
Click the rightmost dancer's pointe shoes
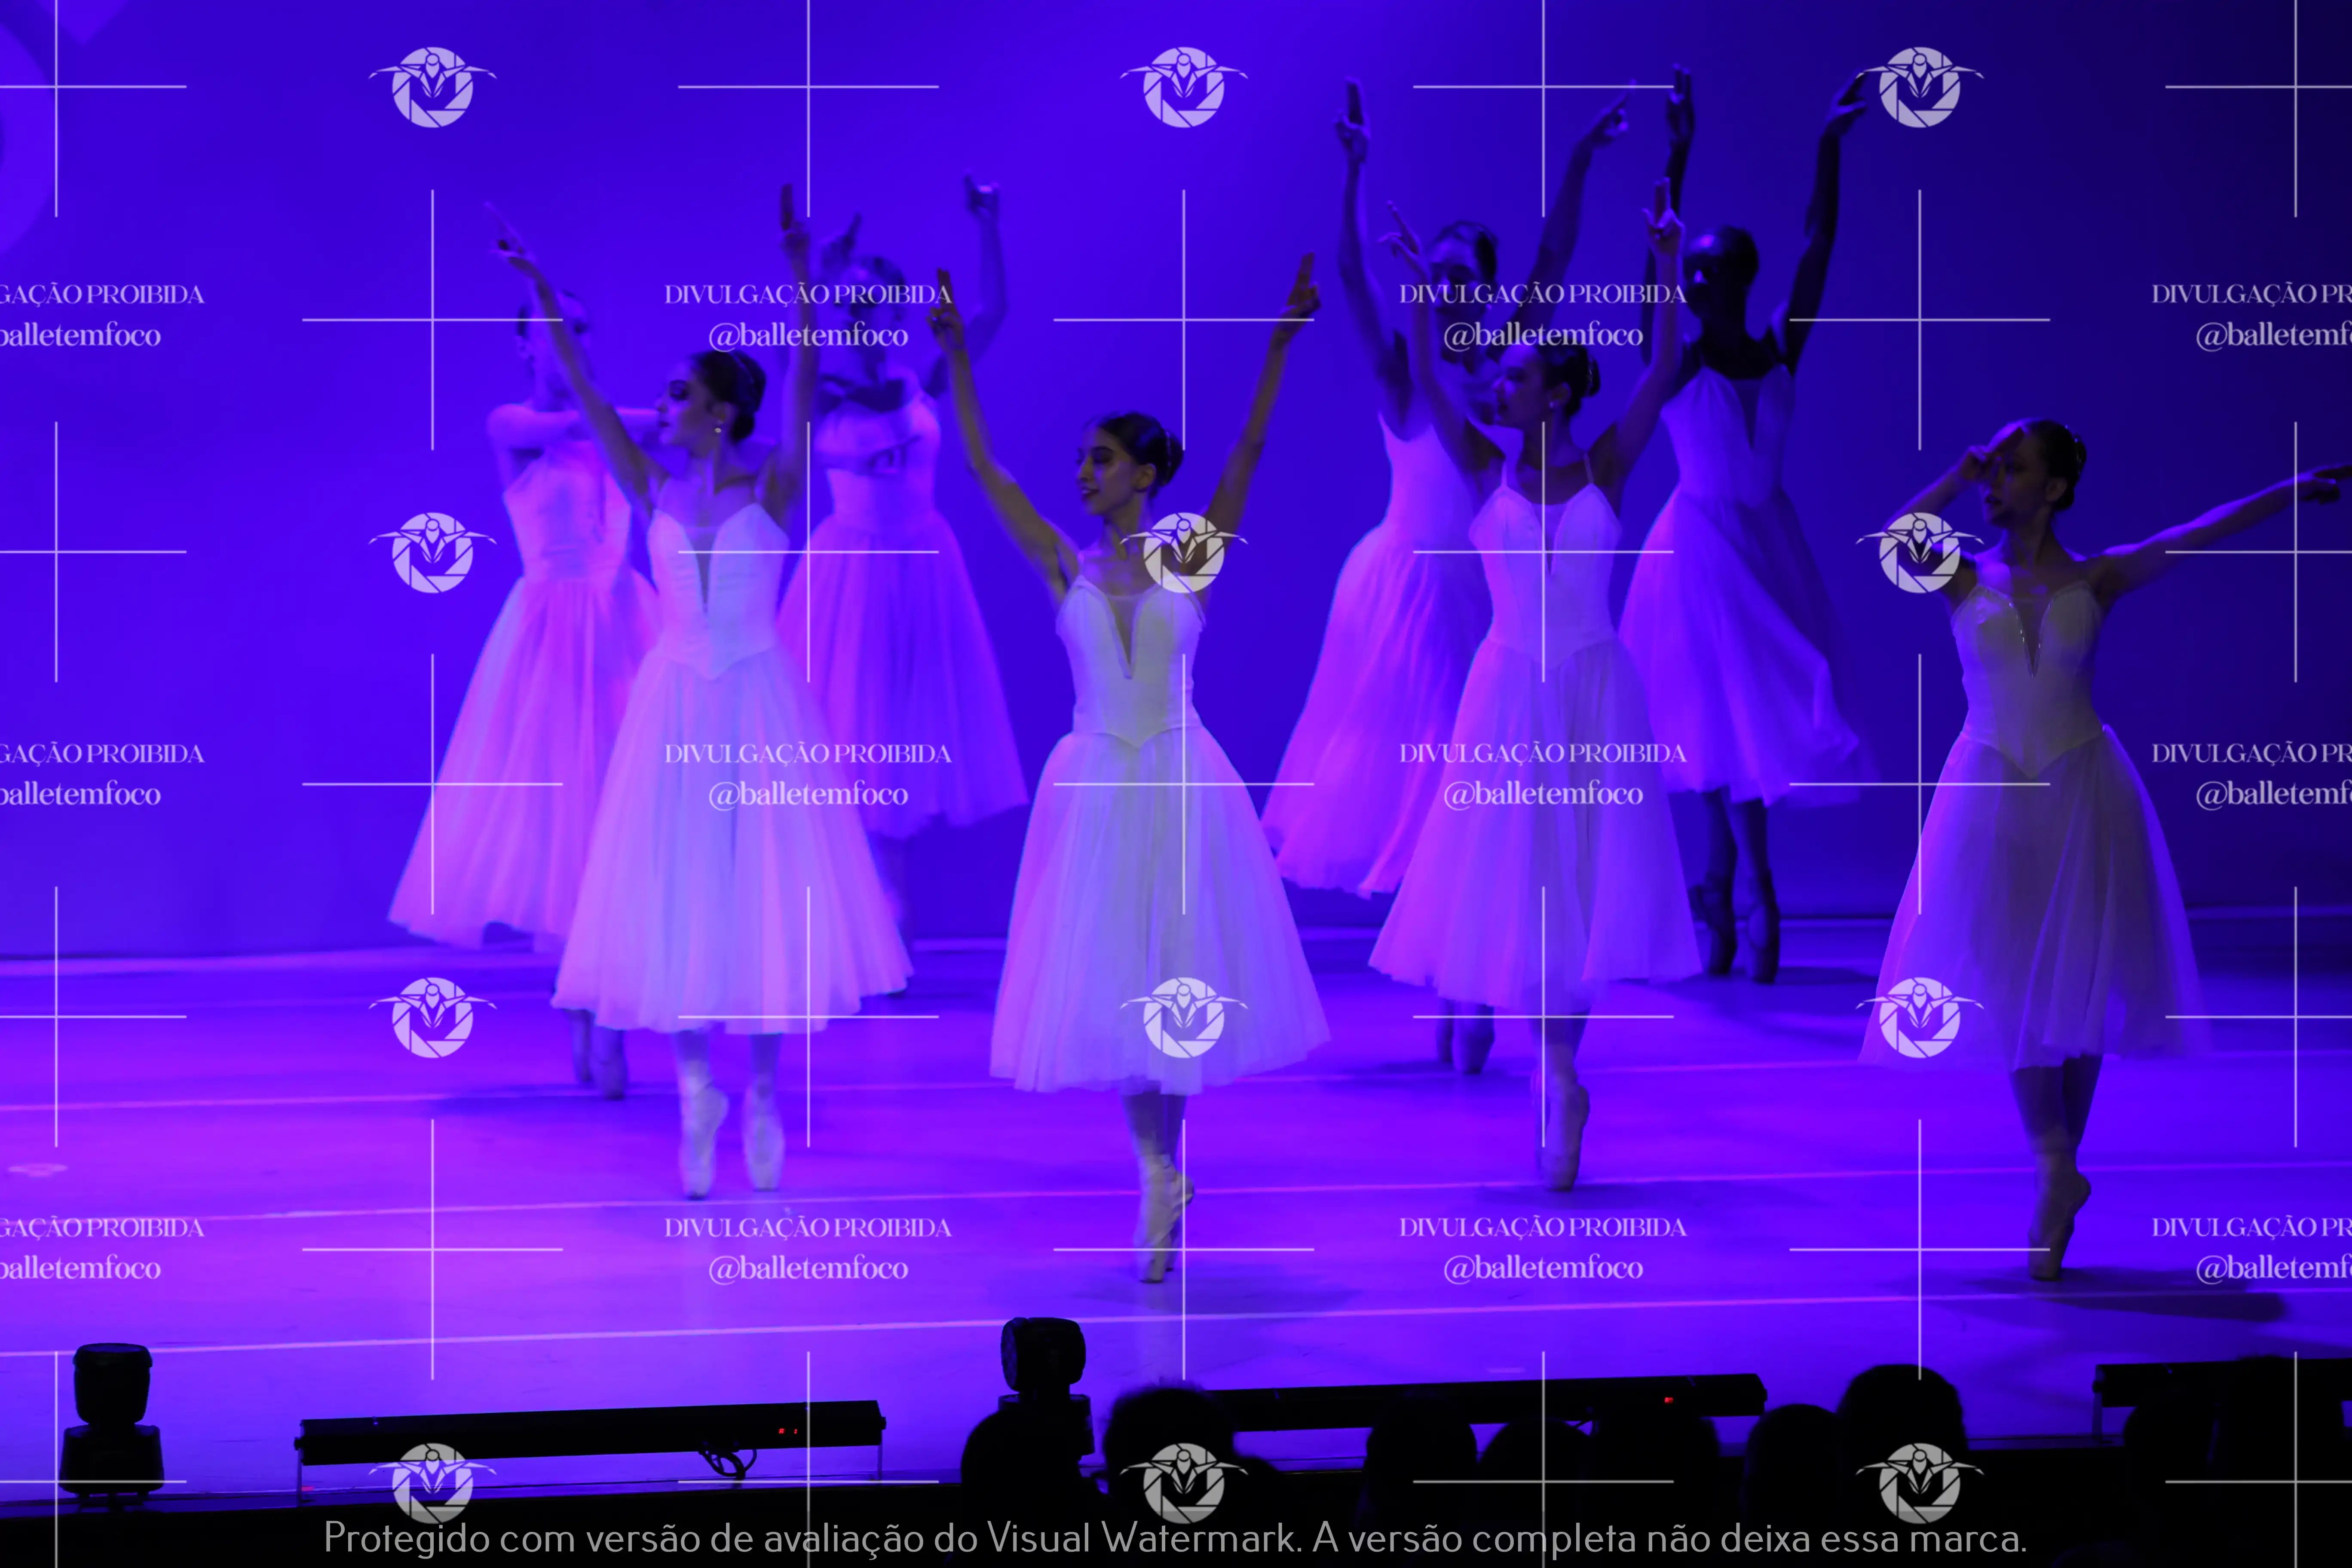(x=2055, y=1215)
